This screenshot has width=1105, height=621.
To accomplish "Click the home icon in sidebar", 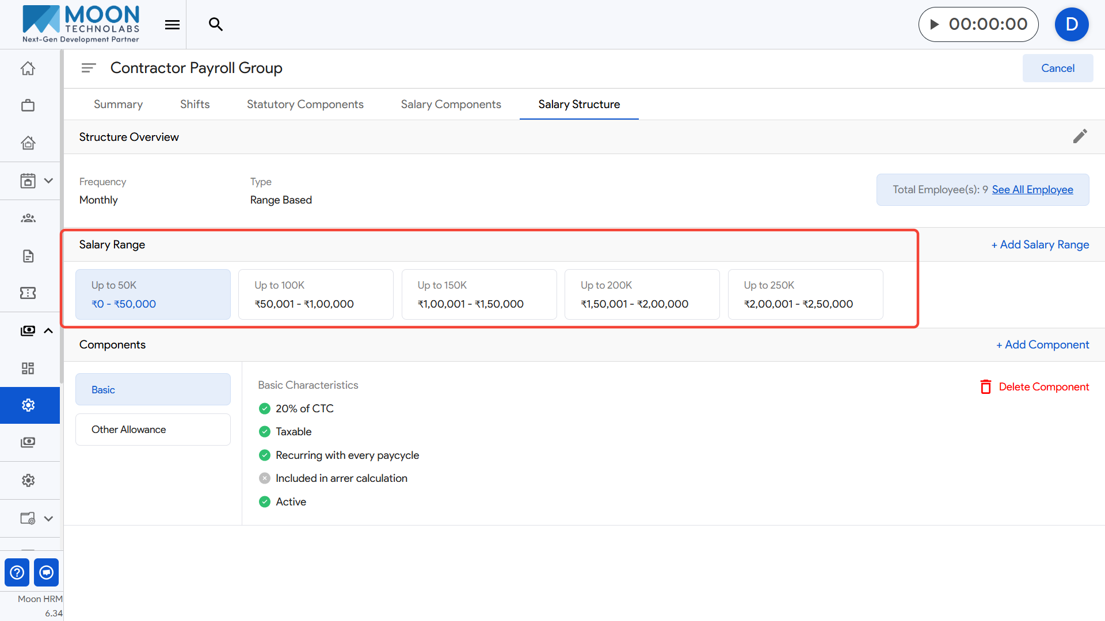I will (x=28, y=68).
